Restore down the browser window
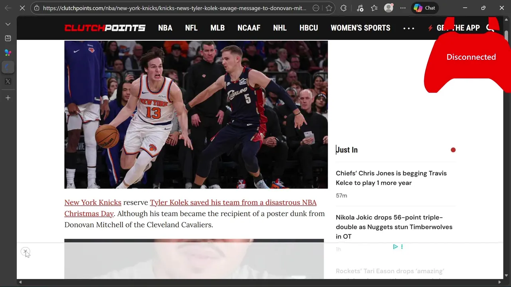The image size is (511, 287). tap(483, 8)
